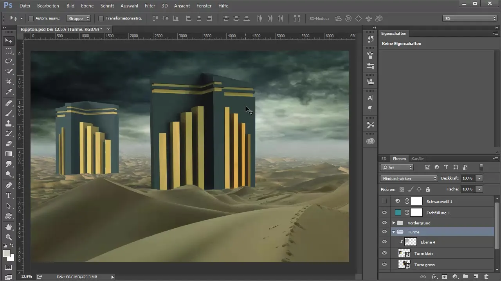The image size is (501, 281).
Task: Open the Bearbeiten menu
Action: pos(48,6)
